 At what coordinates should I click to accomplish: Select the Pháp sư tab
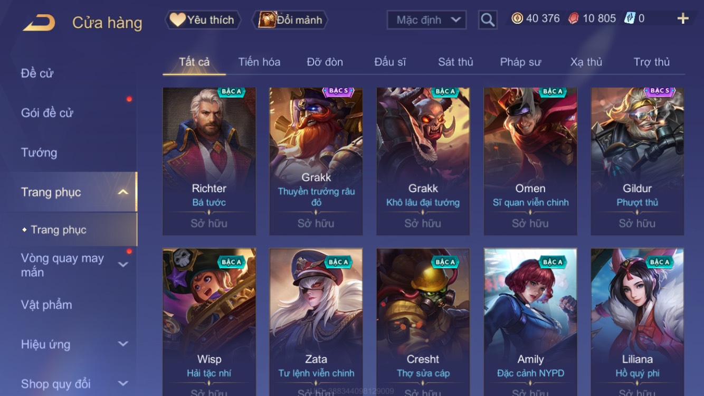coord(520,62)
